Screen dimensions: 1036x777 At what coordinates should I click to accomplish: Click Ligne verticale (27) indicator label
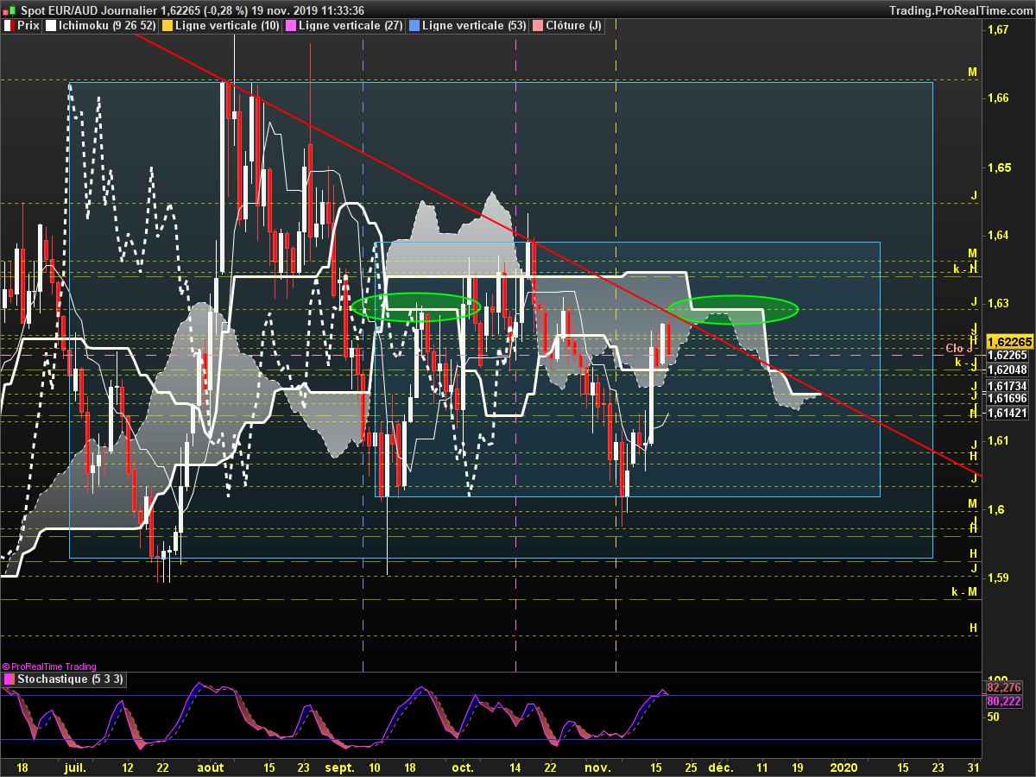tap(351, 26)
